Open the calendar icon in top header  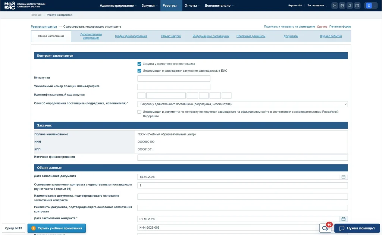pyautogui.click(x=342, y=6)
